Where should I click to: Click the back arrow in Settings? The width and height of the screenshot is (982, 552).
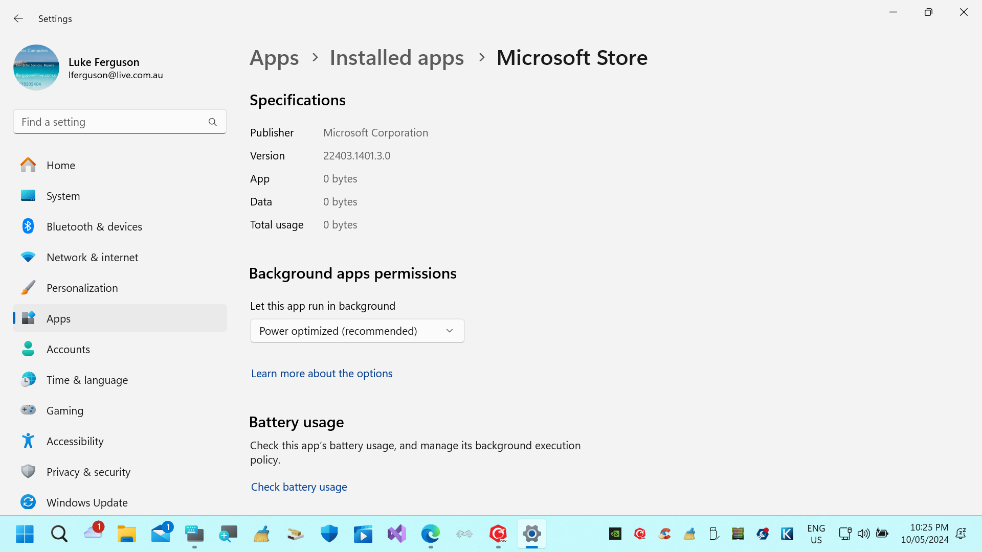(18, 18)
